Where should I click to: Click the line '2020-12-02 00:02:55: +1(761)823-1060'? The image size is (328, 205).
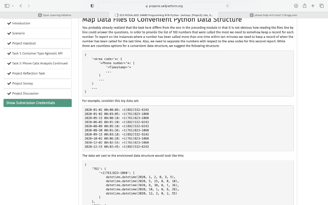point(117,143)
